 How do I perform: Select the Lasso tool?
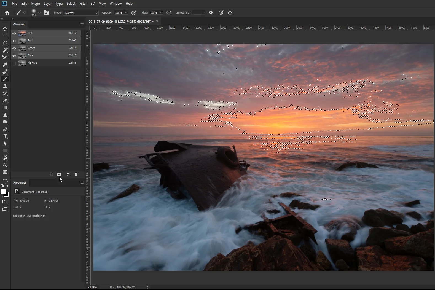5,43
